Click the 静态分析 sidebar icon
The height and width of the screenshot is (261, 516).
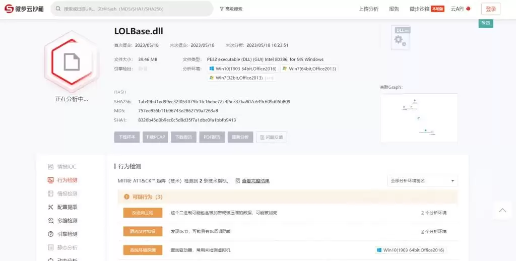51,247
